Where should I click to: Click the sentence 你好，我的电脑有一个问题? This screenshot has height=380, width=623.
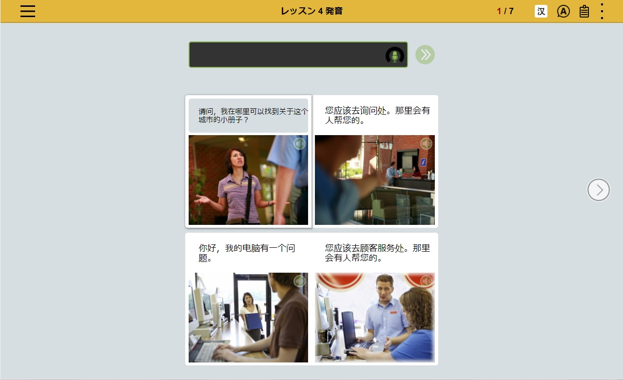click(247, 253)
